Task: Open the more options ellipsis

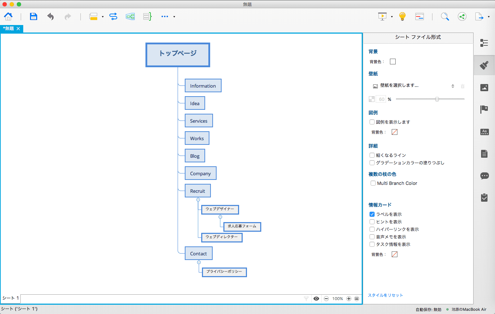Action: pyautogui.click(x=164, y=16)
